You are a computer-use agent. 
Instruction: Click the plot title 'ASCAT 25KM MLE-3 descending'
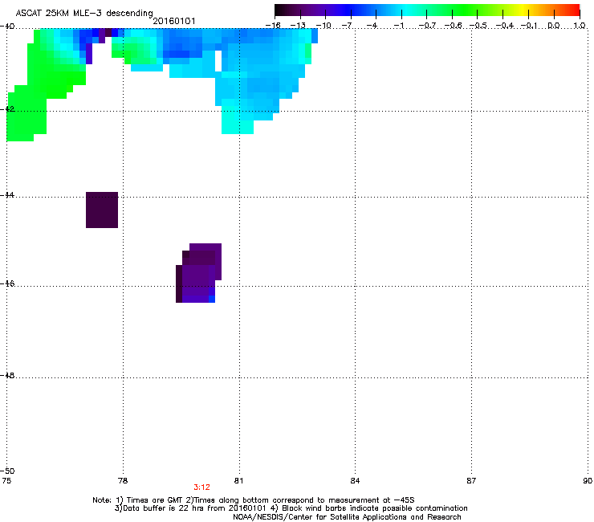[84, 13]
